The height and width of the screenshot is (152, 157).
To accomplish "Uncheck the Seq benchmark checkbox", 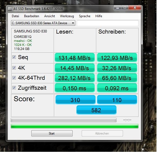I will (x=14, y=57).
